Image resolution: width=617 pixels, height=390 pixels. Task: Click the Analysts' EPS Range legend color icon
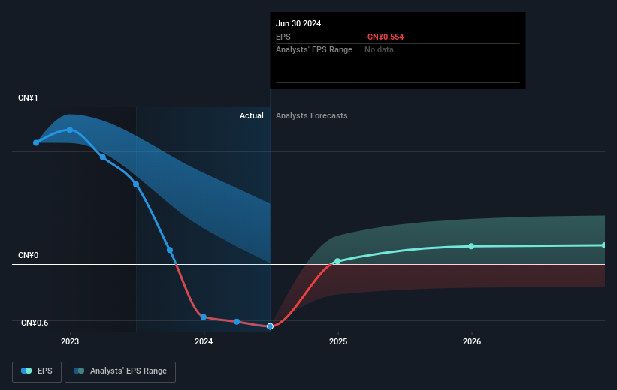coord(79,370)
